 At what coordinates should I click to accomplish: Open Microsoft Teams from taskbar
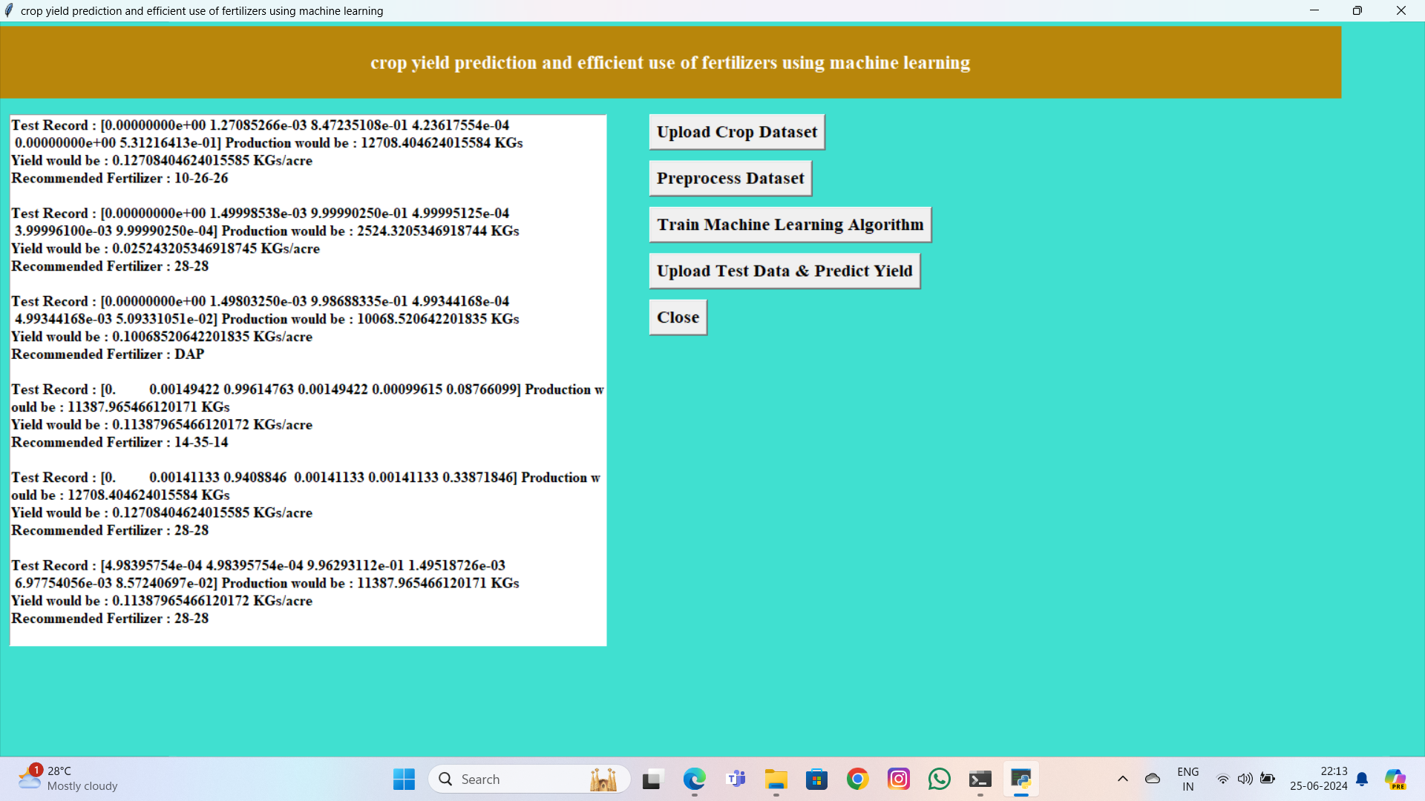click(x=736, y=779)
